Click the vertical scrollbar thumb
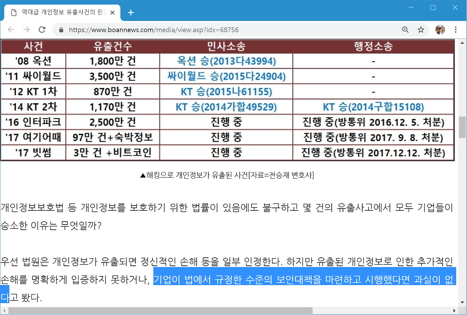The height and width of the screenshot is (315, 467). point(463,127)
